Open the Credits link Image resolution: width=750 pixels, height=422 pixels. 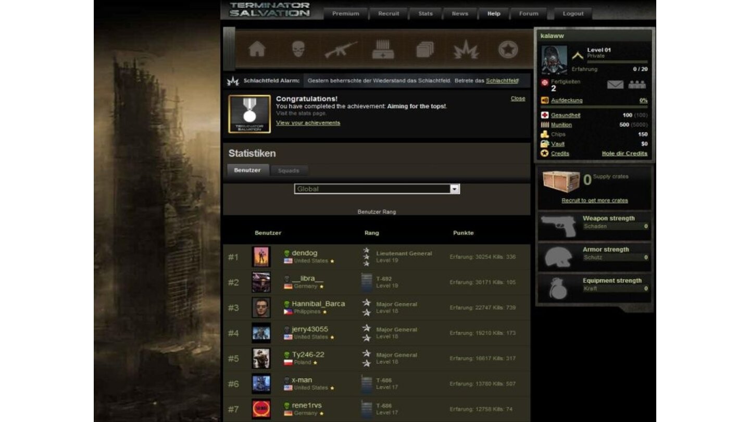[560, 153]
